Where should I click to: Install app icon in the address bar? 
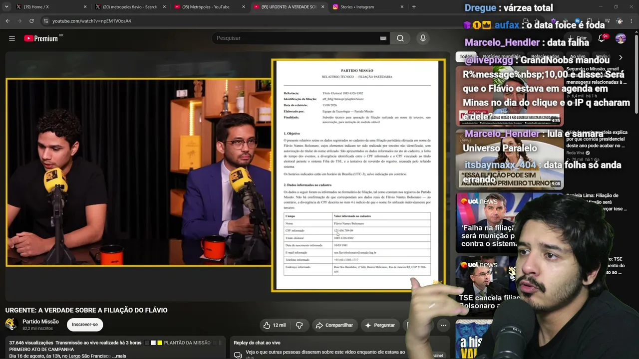526,21
